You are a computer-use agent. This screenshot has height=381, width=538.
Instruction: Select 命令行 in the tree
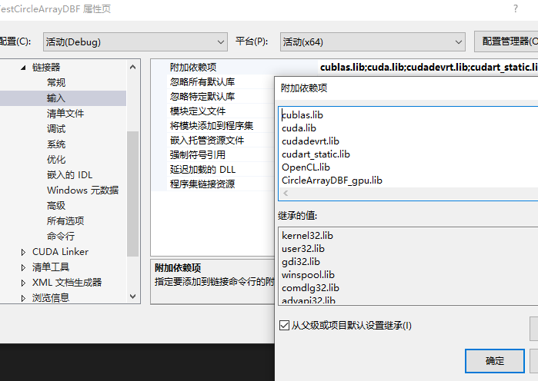pyautogui.click(x=60, y=236)
